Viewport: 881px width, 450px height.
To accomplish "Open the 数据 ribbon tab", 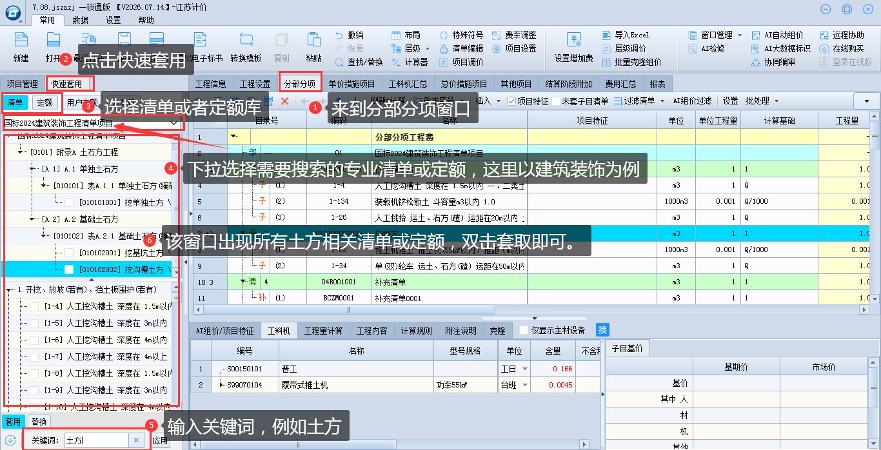I will [x=81, y=20].
